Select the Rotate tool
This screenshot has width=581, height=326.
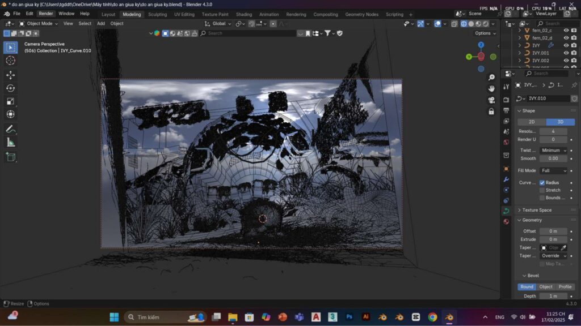10,88
